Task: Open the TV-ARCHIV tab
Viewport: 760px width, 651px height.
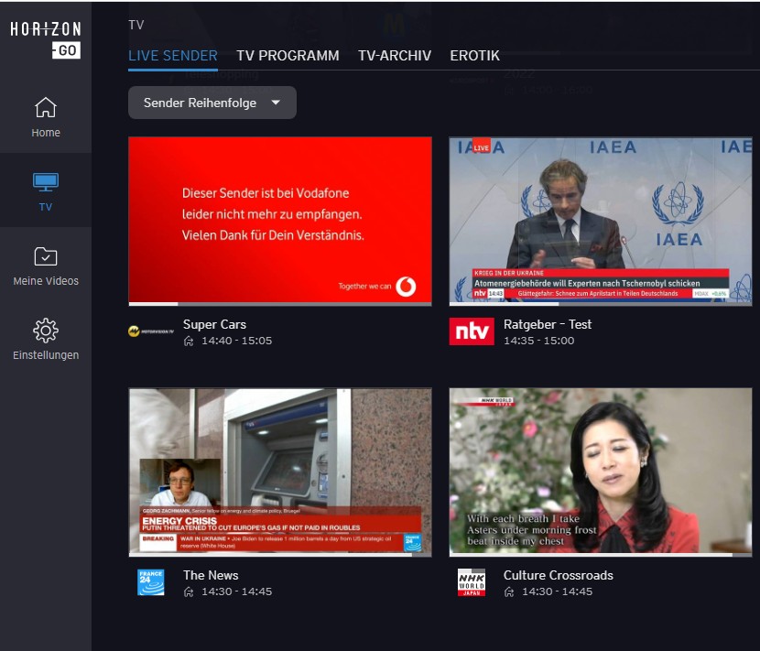Action: tap(395, 56)
